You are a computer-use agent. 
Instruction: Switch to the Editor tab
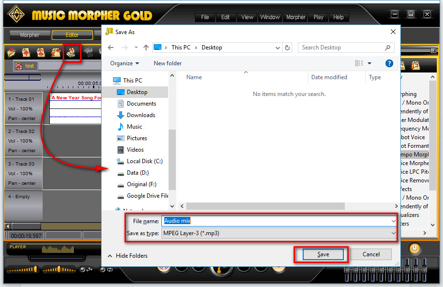tap(72, 35)
